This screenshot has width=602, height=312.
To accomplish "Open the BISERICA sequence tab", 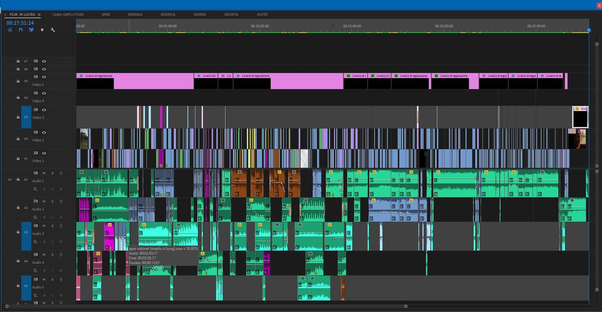I will click(x=168, y=14).
